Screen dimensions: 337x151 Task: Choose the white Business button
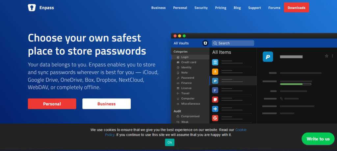[x=106, y=104]
